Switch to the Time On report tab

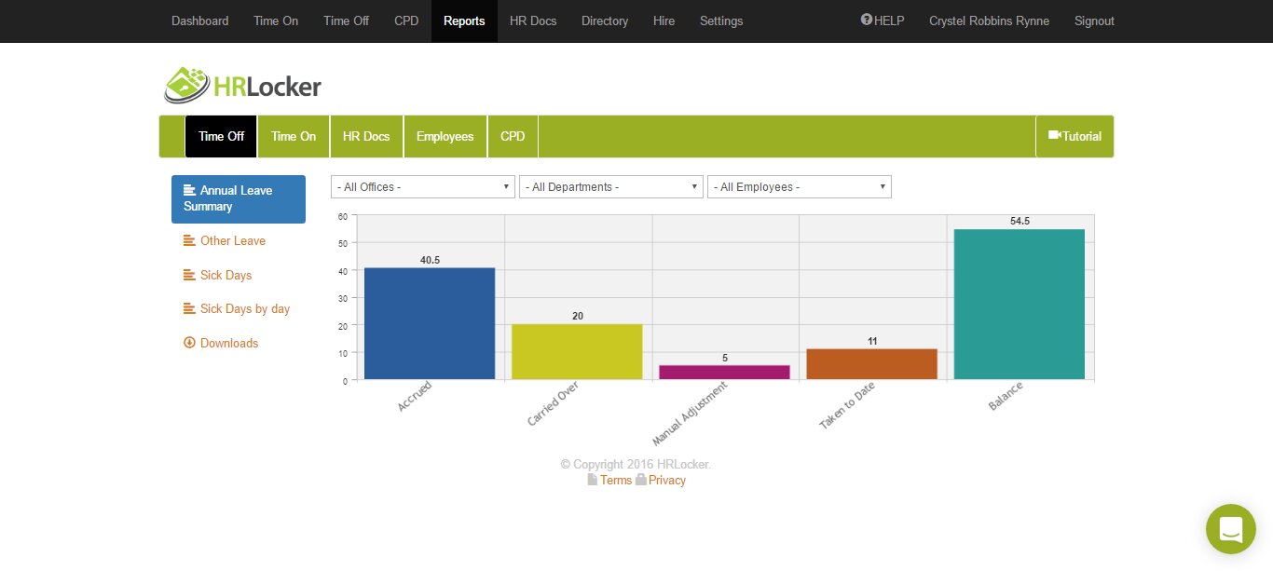(x=294, y=136)
